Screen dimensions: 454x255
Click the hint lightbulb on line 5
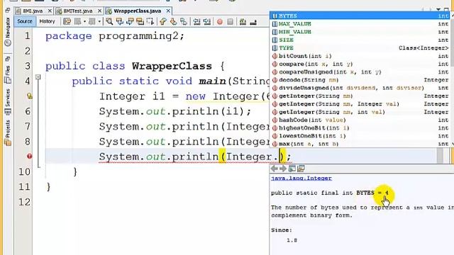tap(29, 96)
